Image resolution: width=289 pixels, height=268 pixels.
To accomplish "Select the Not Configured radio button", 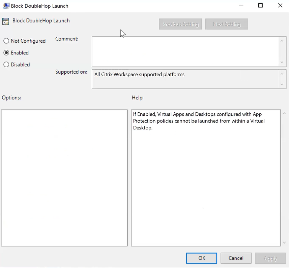I will [6, 41].
